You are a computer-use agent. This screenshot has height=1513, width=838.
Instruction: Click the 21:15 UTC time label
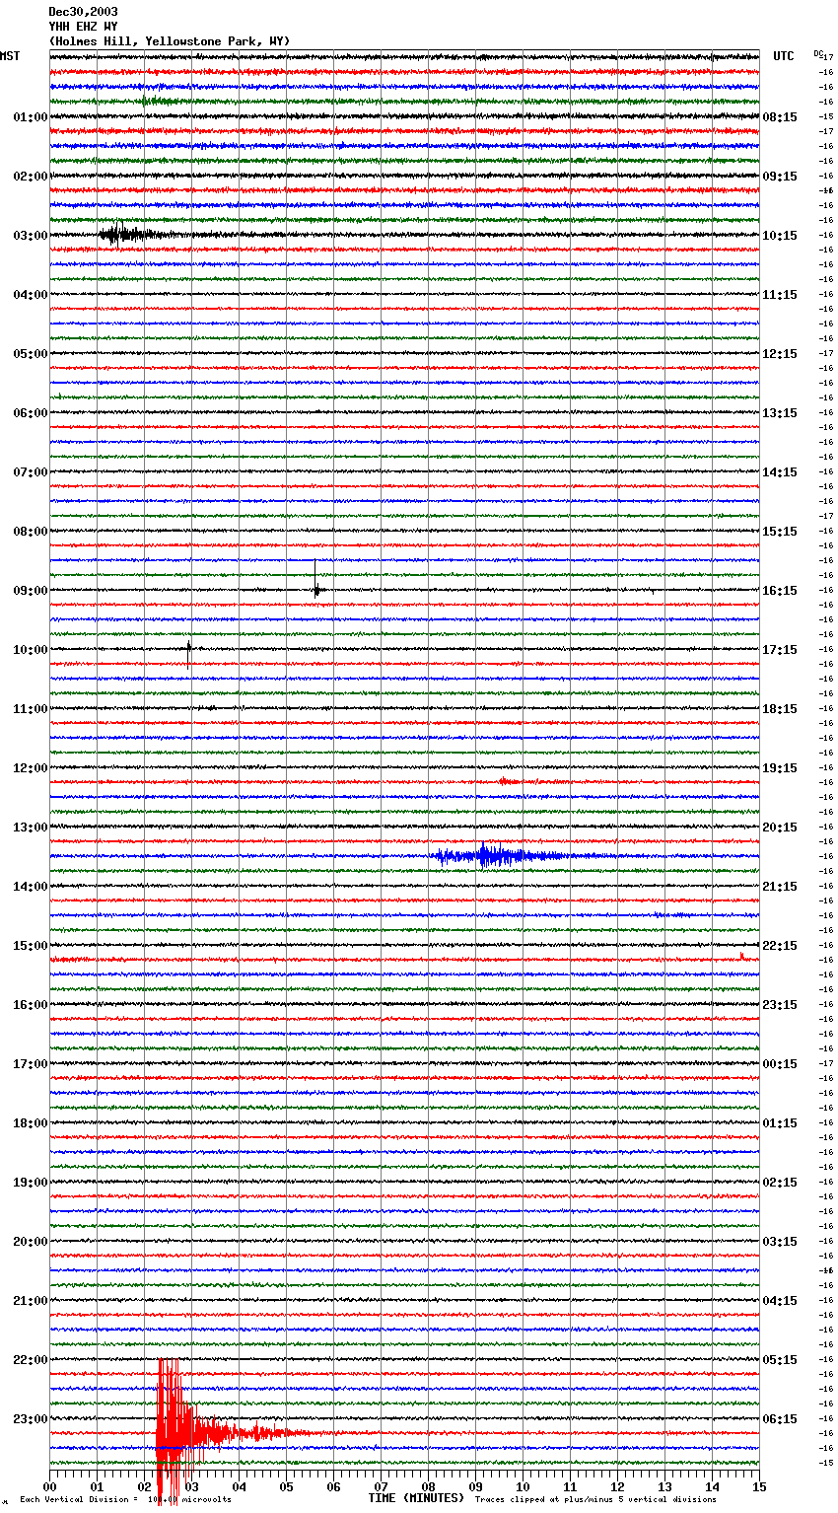[780, 887]
